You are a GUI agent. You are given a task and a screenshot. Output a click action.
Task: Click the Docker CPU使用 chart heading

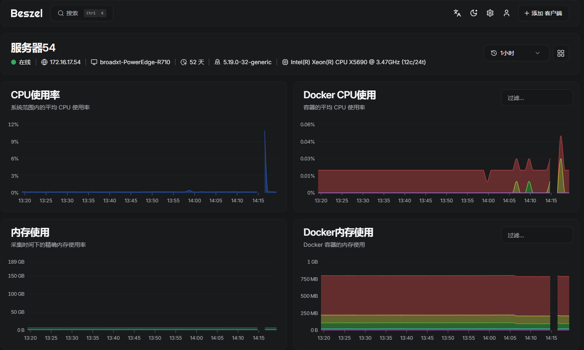point(339,95)
